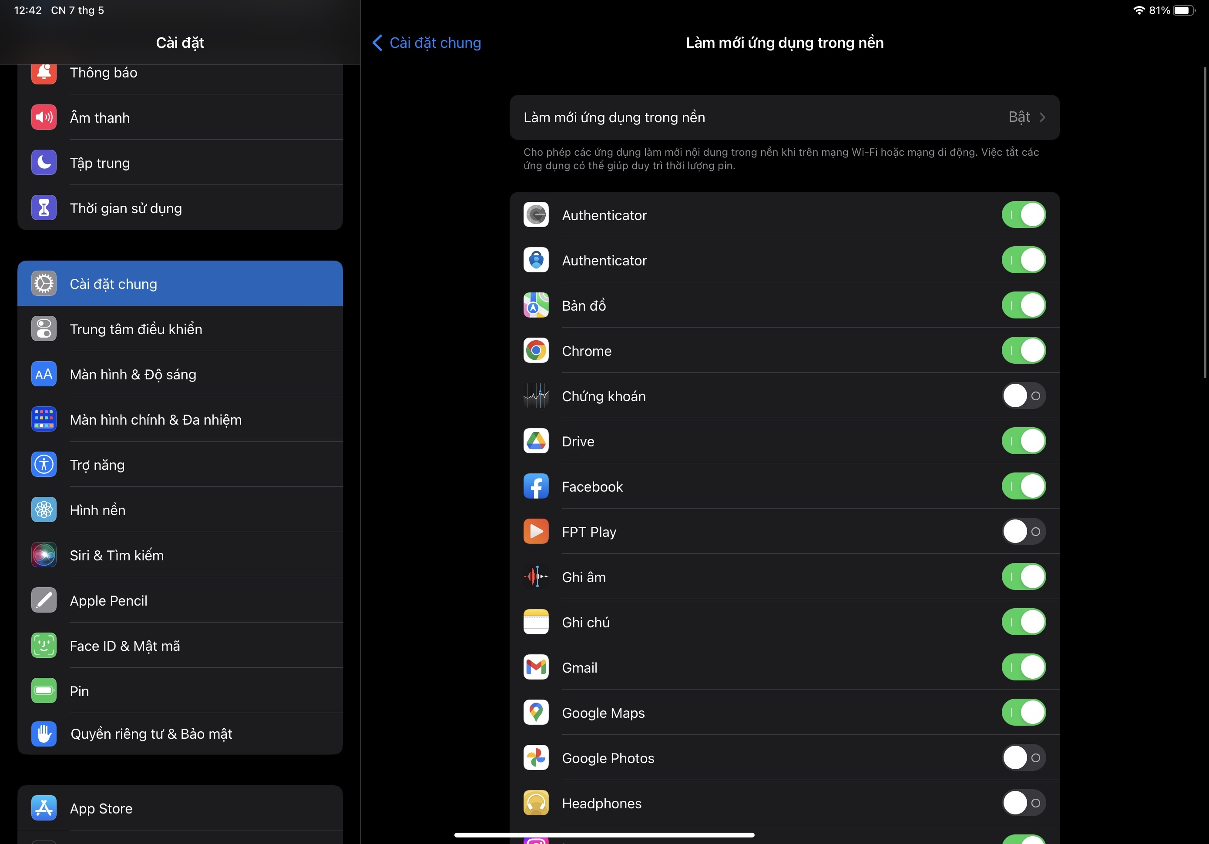Enable background refresh for Chứng khoán
Screen dimensions: 1209x844
(x=1023, y=396)
